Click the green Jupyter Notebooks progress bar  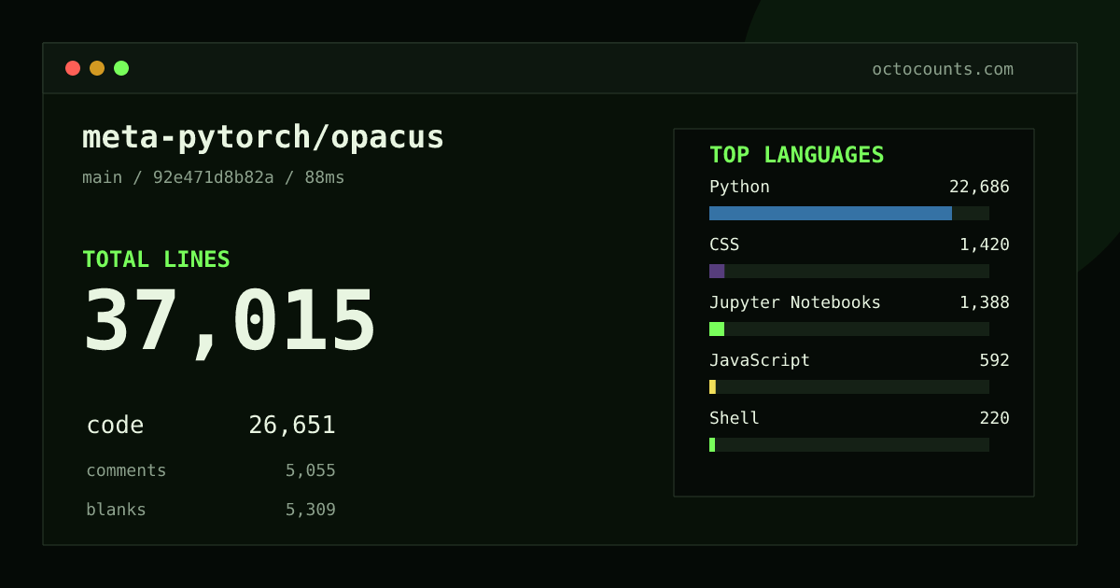[717, 329]
